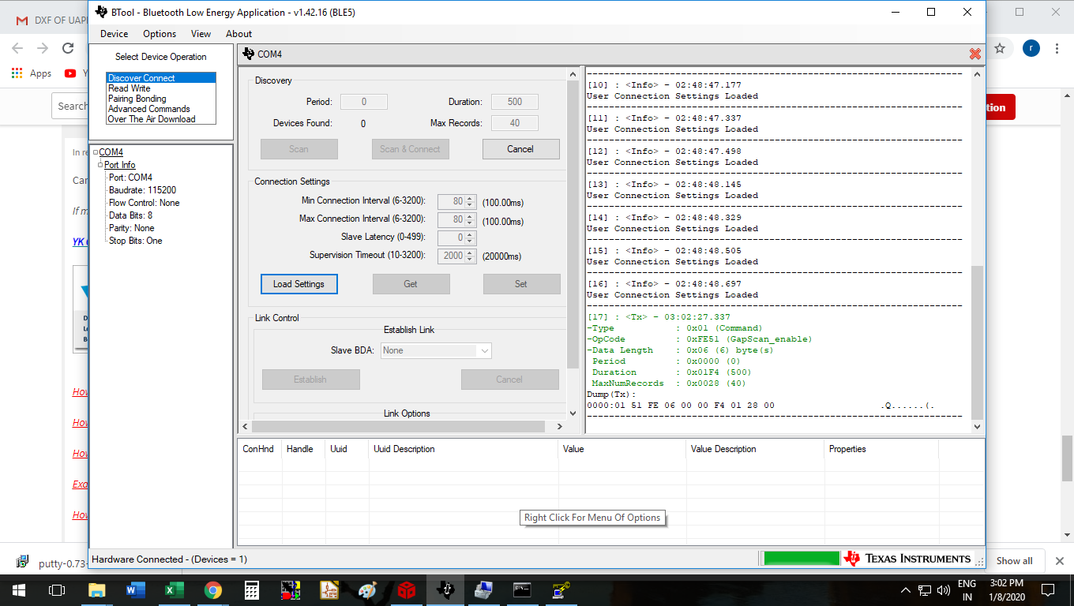This screenshot has height=606, width=1074.
Task: Open the About menu
Action: pyautogui.click(x=239, y=34)
